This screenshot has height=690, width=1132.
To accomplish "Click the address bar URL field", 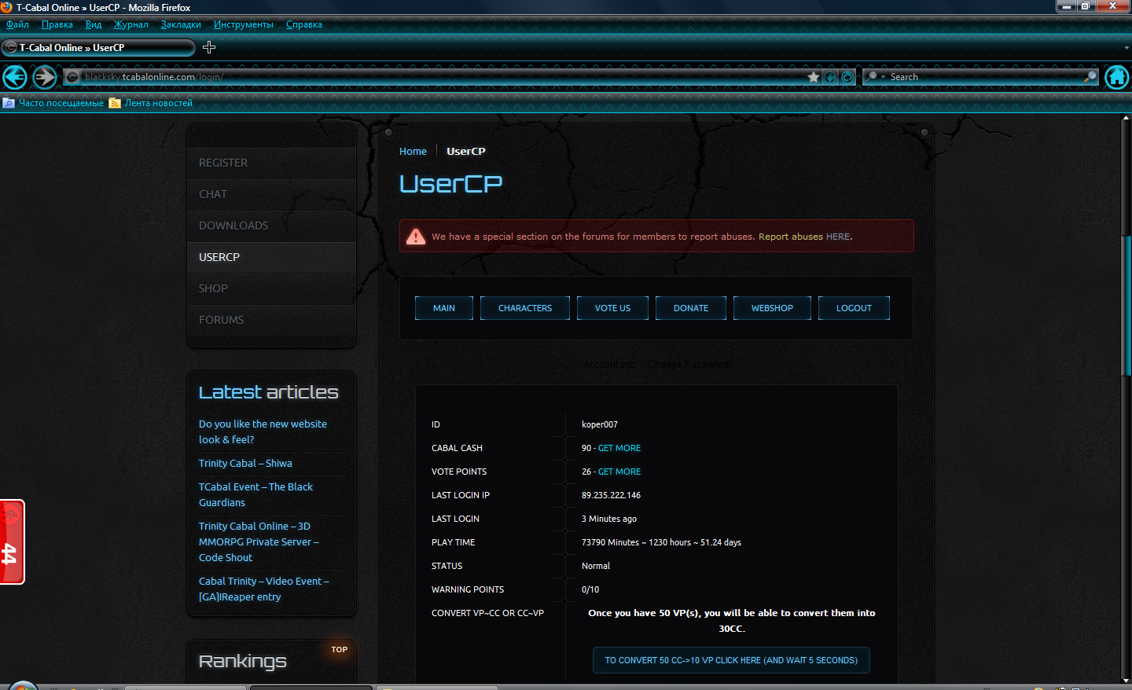I will (x=440, y=77).
